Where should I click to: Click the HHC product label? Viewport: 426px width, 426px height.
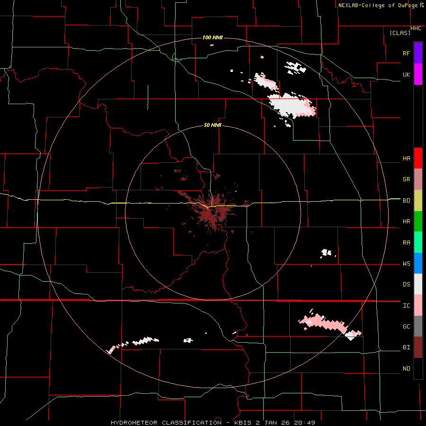pyautogui.click(x=416, y=28)
